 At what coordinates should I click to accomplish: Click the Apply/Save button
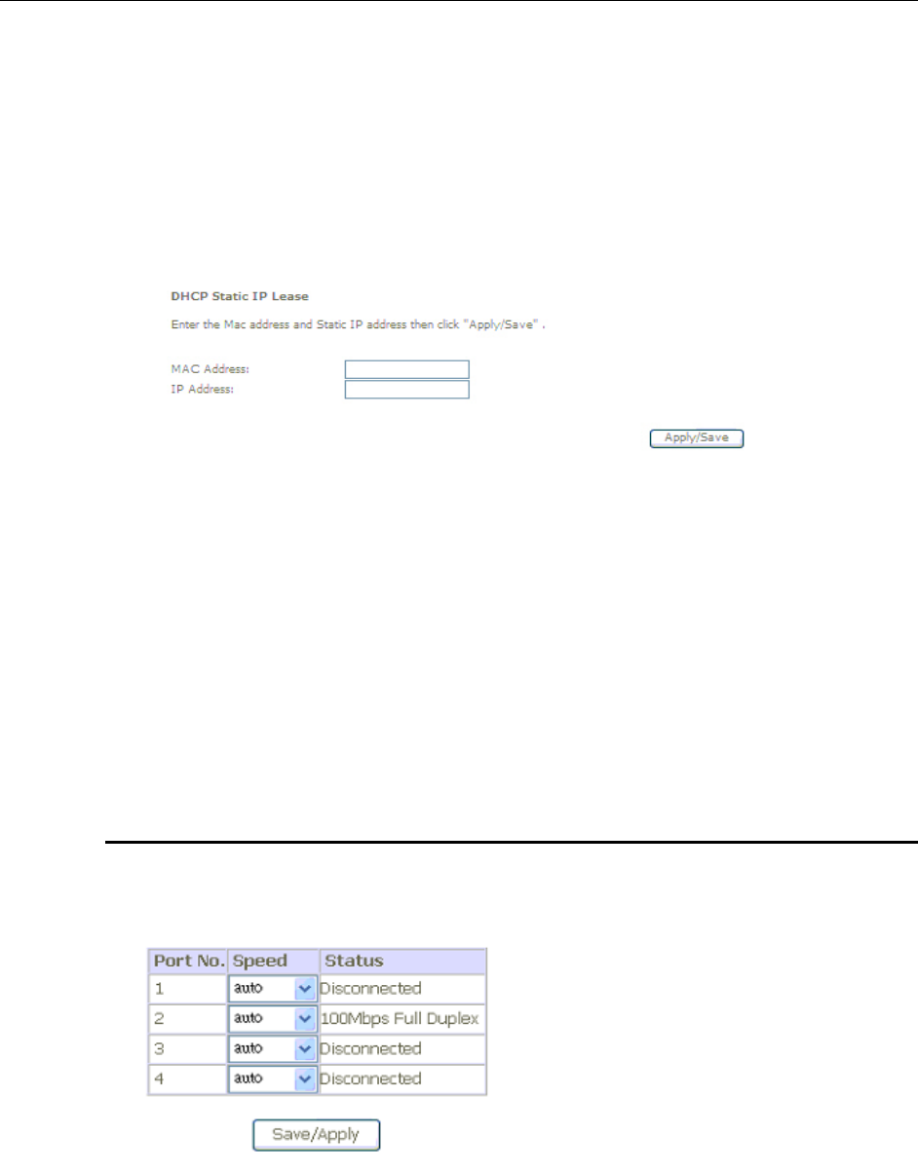coord(697,438)
